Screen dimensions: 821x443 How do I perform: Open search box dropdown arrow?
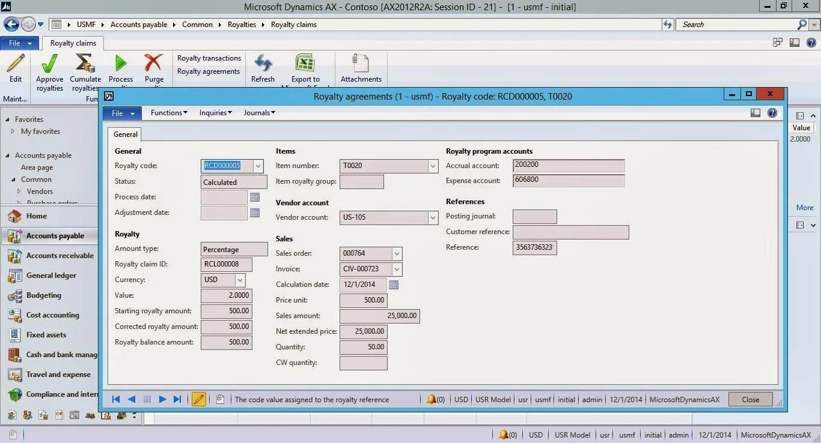814,25
